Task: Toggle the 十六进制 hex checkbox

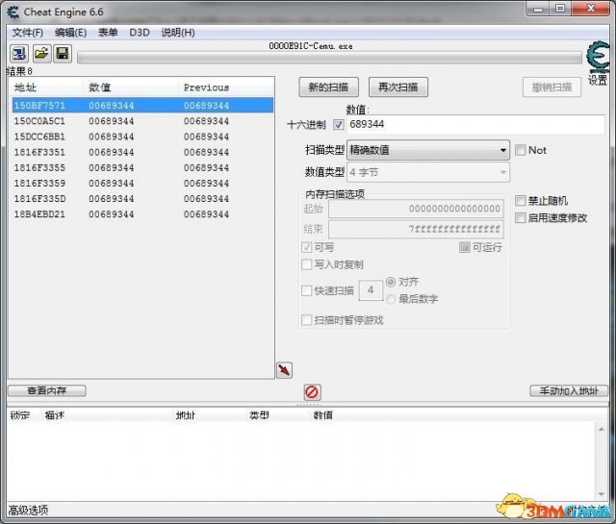Action: (338, 125)
